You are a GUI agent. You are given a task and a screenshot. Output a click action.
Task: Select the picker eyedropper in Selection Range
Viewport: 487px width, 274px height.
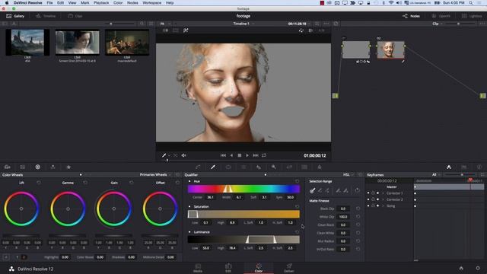[x=313, y=190]
